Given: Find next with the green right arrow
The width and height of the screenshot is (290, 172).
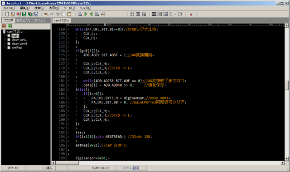Looking at the screenshot, I should tap(86, 14).
